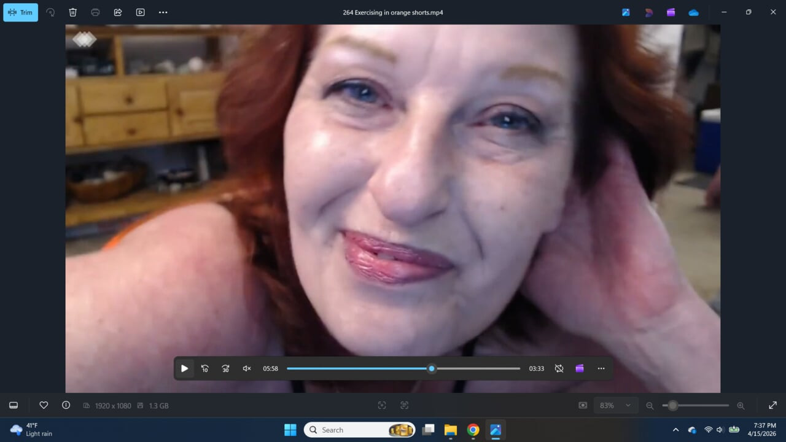Expand the 83% zoom dropdown
The width and height of the screenshot is (786, 442).
628,405
